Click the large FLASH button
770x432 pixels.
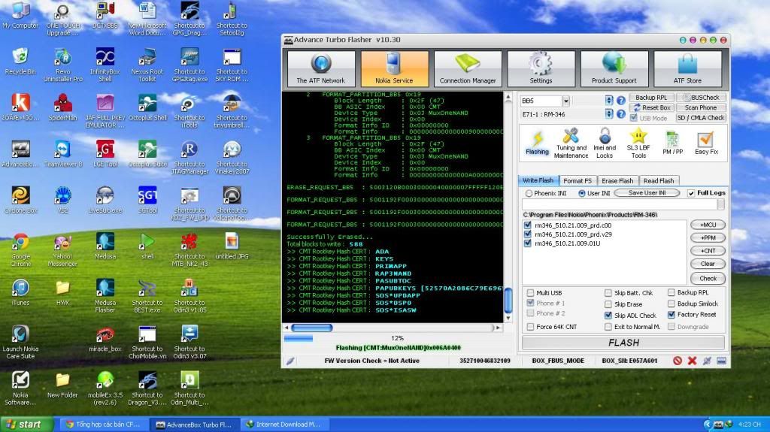tap(623, 343)
